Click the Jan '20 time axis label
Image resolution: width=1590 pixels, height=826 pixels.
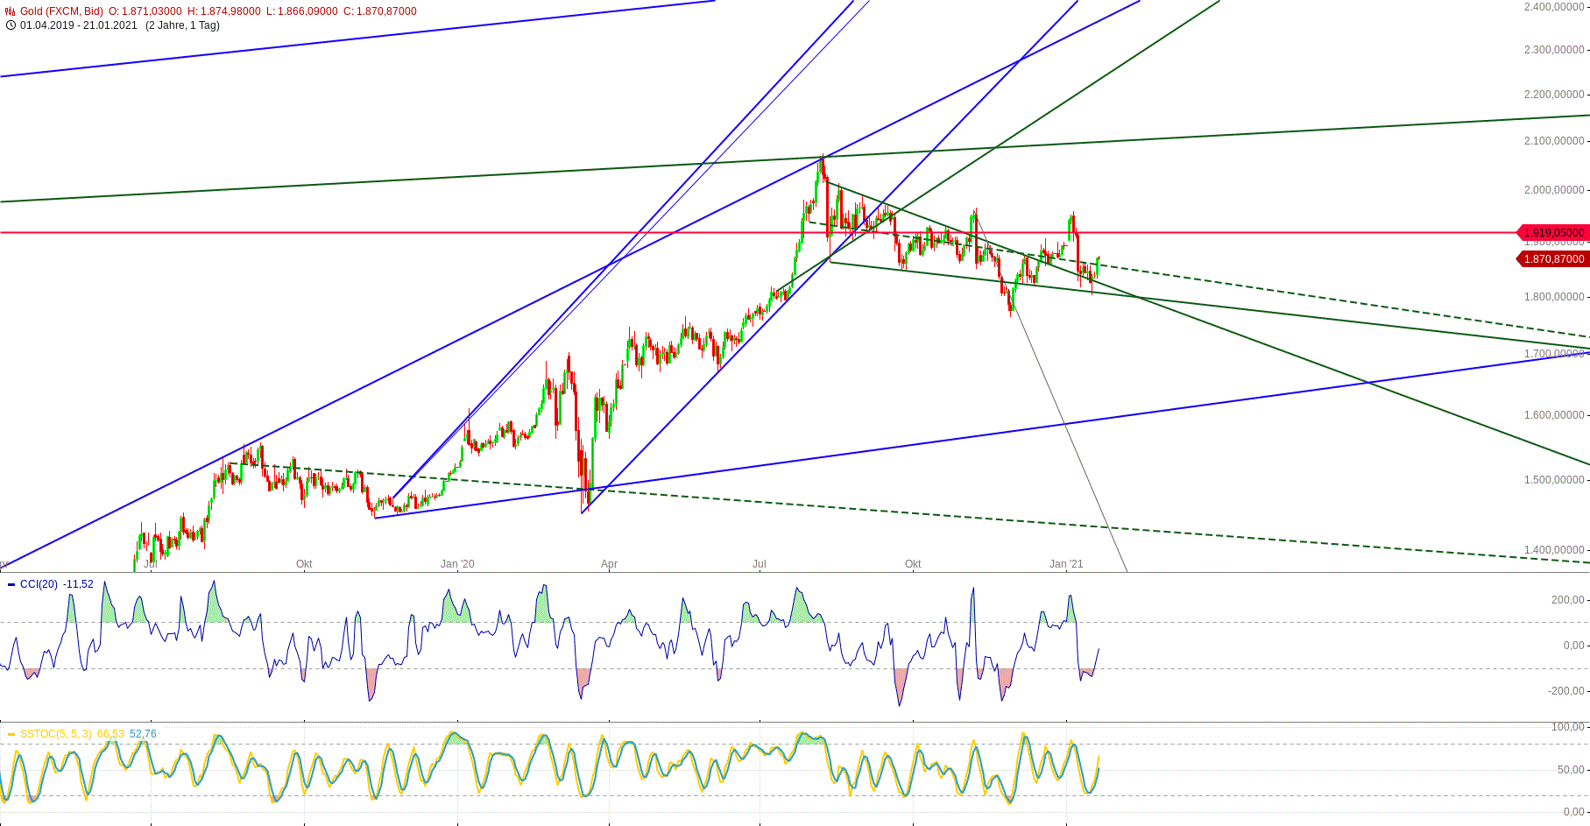point(457,564)
